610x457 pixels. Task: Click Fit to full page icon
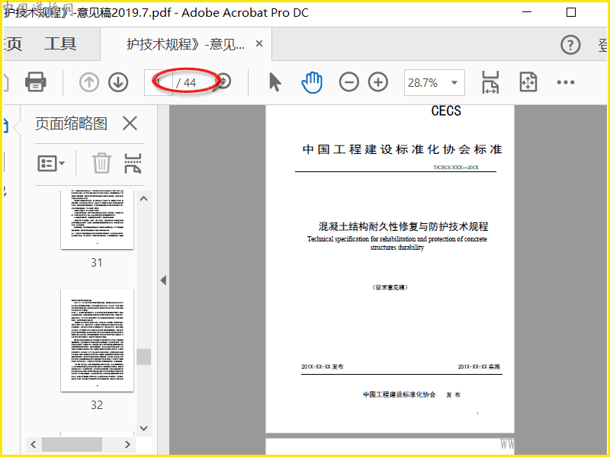point(528,82)
